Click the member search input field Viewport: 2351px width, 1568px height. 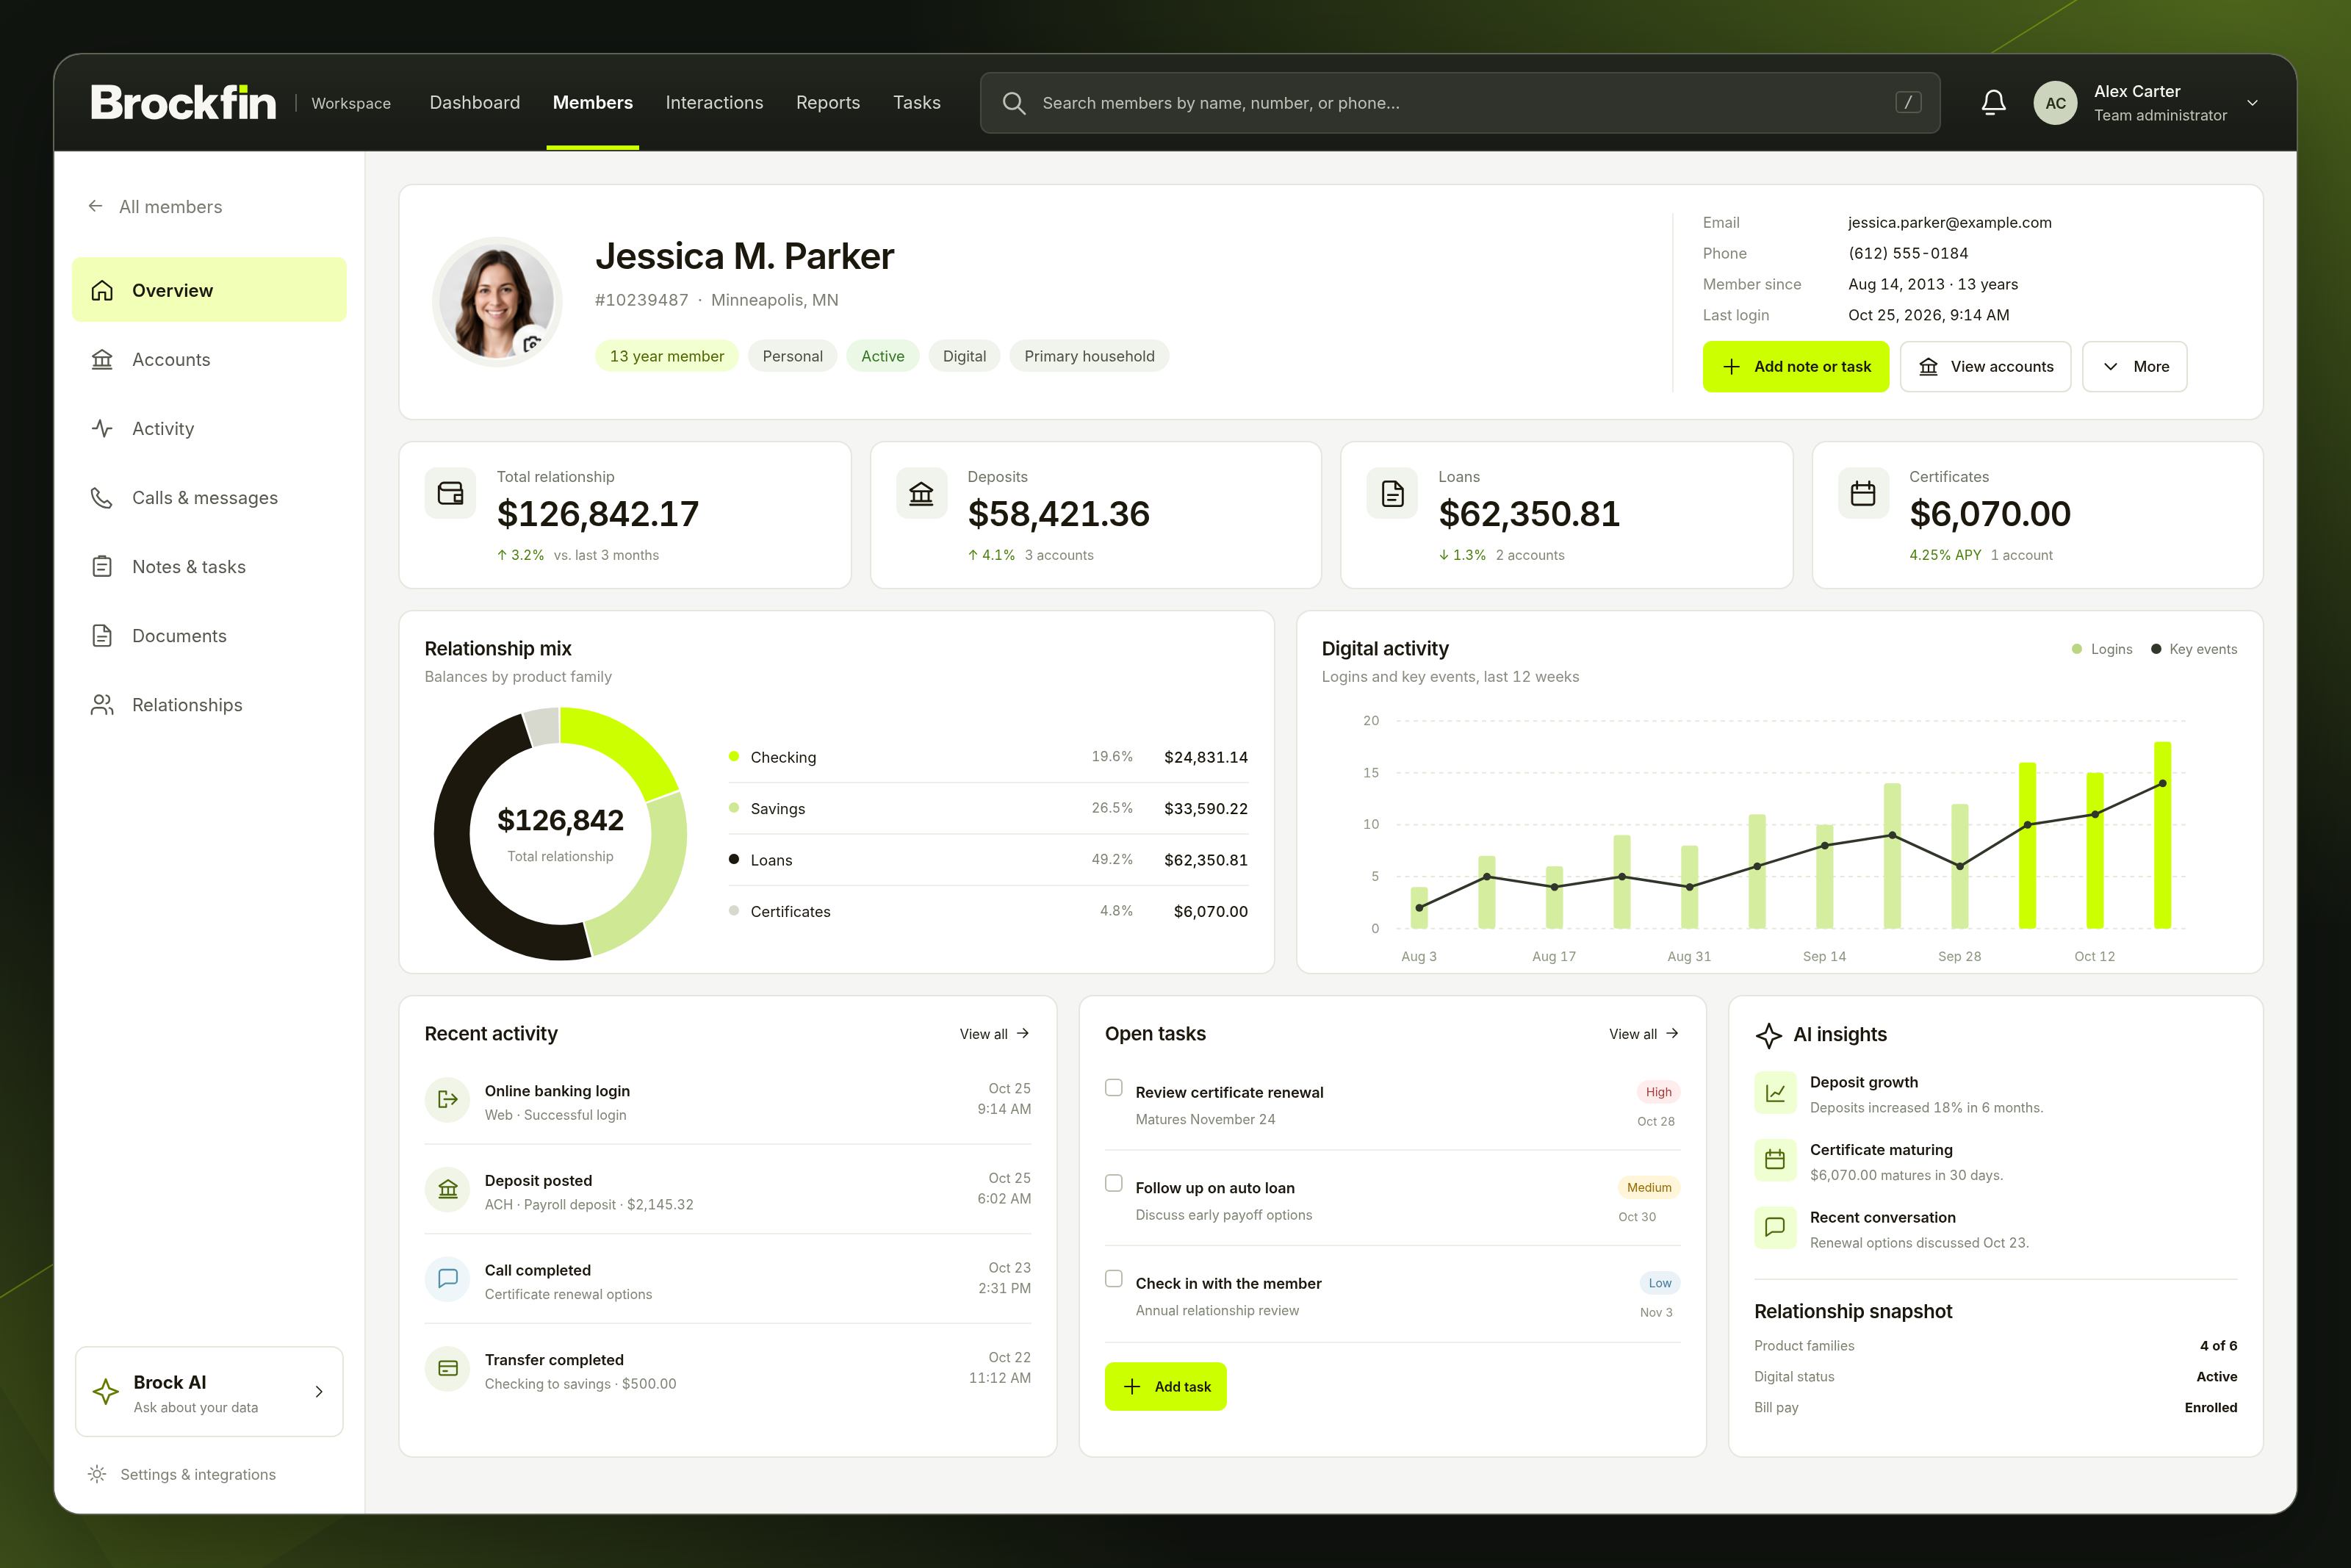[x=1461, y=102]
